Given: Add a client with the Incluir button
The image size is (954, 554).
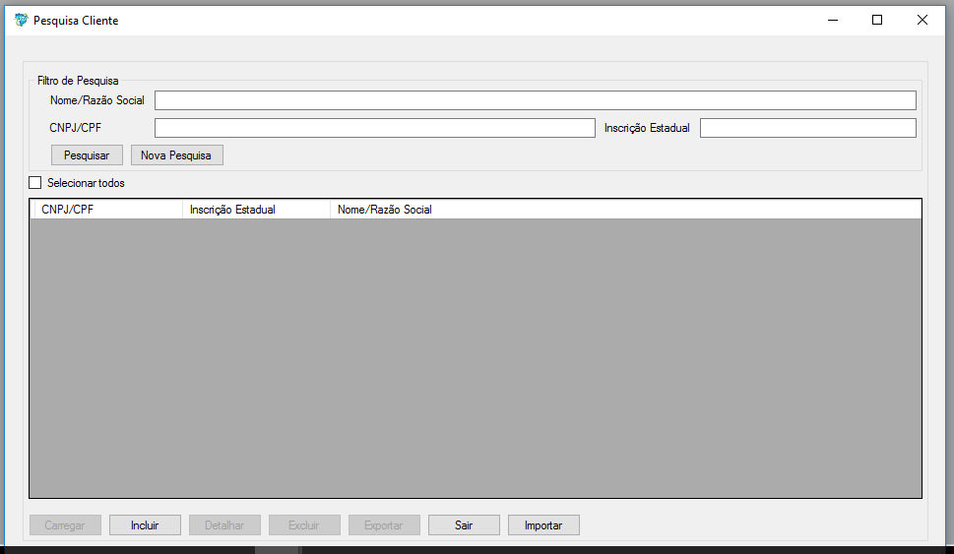Looking at the screenshot, I should (145, 524).
